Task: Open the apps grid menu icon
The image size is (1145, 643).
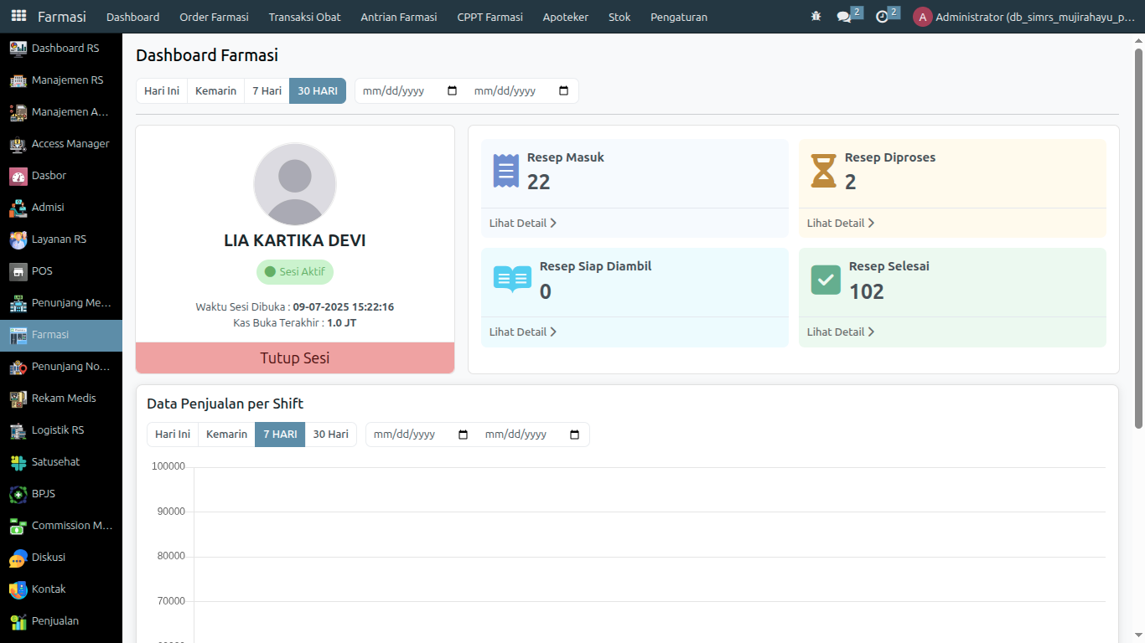Action: pyautogui.click(x=18, y=17)
